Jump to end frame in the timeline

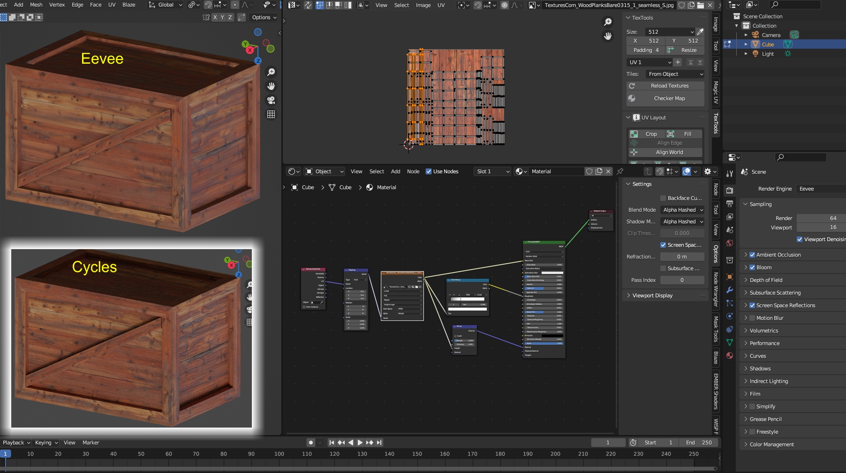coord(379,443)
